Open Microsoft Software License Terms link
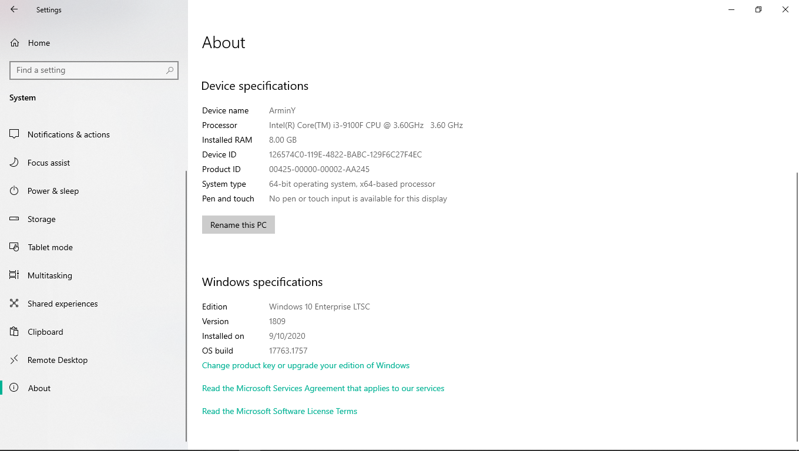This screenshot has height=451, width=799. click(x=279, y=411)
